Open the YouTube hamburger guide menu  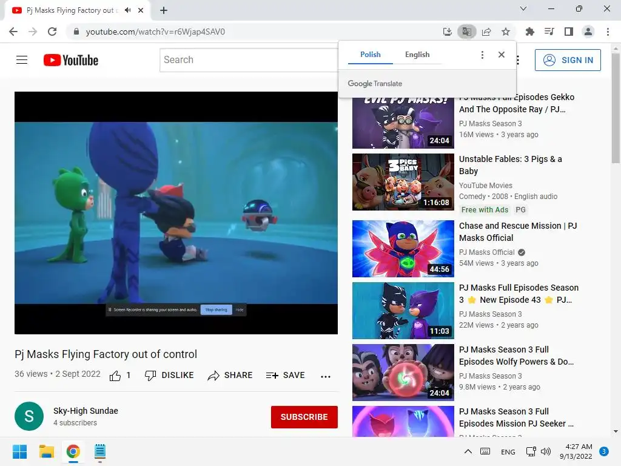coord(22,60)
